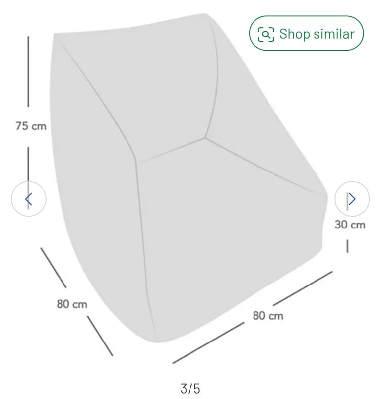Click the Shop similar button

click(x=306, y=33)
